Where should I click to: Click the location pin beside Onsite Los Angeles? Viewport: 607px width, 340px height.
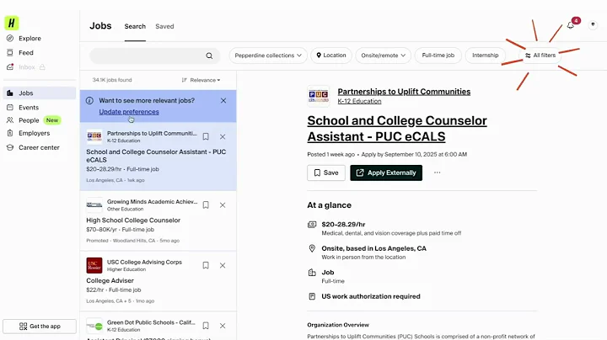coord(312,248)
